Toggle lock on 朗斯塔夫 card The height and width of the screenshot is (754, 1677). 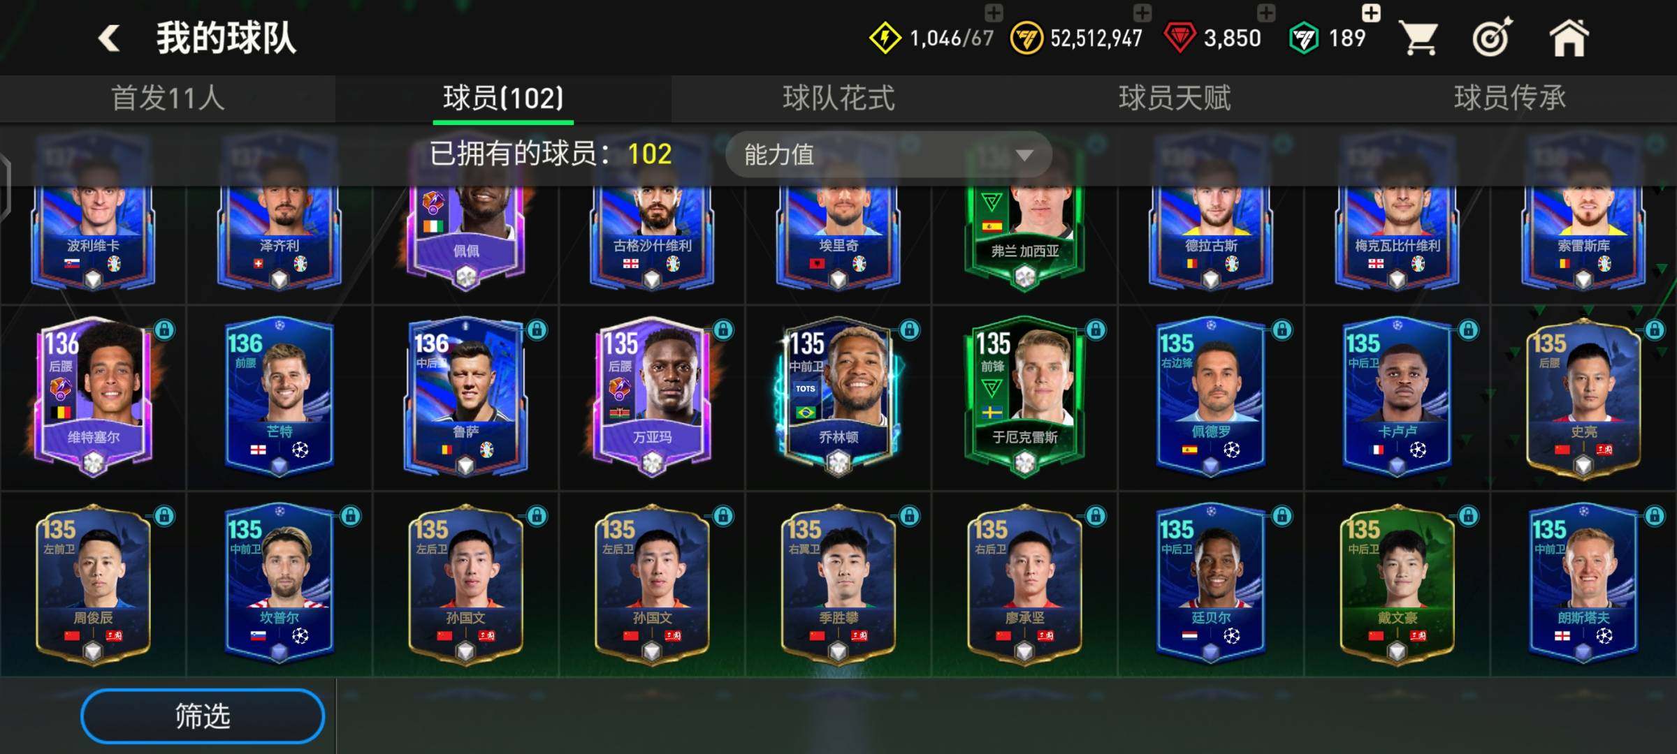coord(1654,516)
